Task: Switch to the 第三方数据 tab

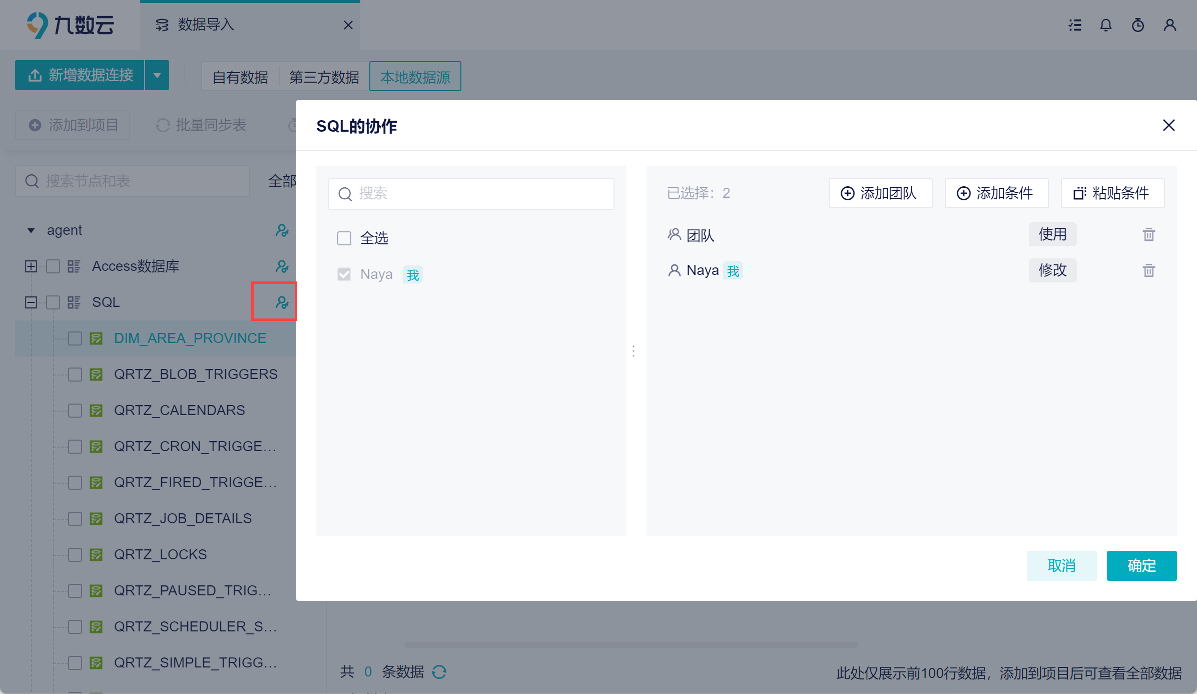Action: (x=324, y=77)
